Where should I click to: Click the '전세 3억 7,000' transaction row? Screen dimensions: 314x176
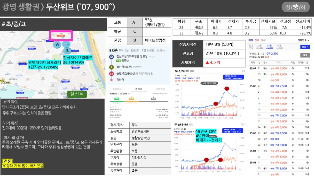point(280,151)
